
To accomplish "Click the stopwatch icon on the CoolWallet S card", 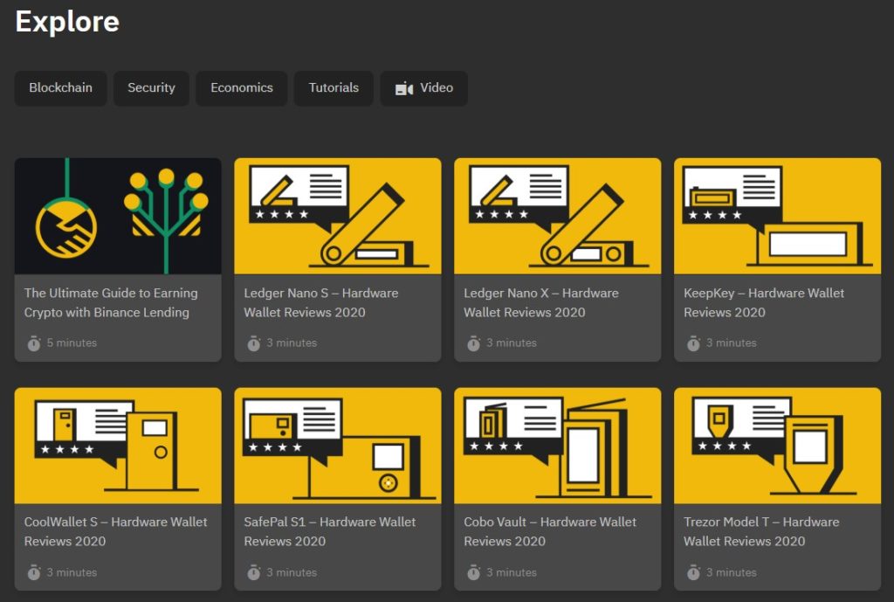I will pyautogui.click(x=34, y=572).
